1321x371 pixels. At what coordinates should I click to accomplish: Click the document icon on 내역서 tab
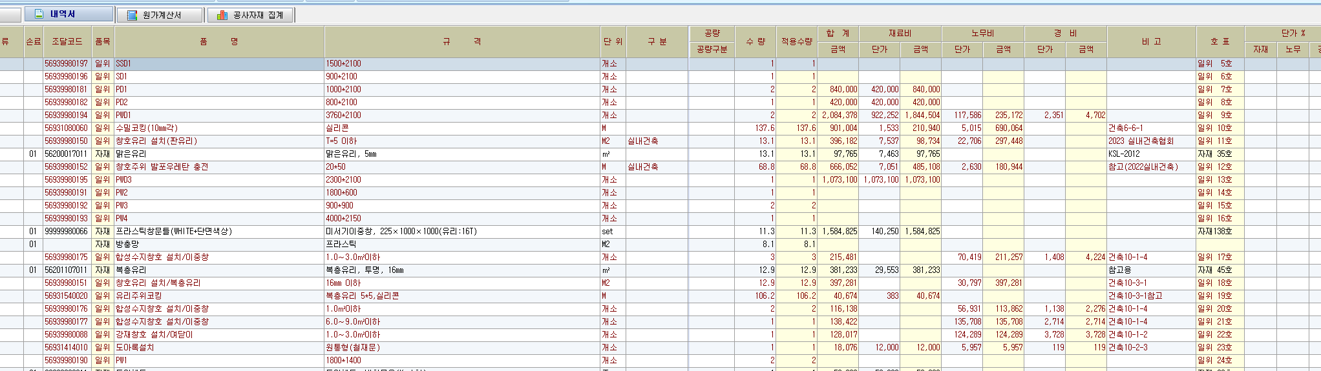[39, 14]
